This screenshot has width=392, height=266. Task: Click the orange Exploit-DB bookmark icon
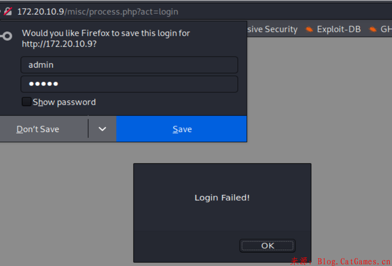310,30
